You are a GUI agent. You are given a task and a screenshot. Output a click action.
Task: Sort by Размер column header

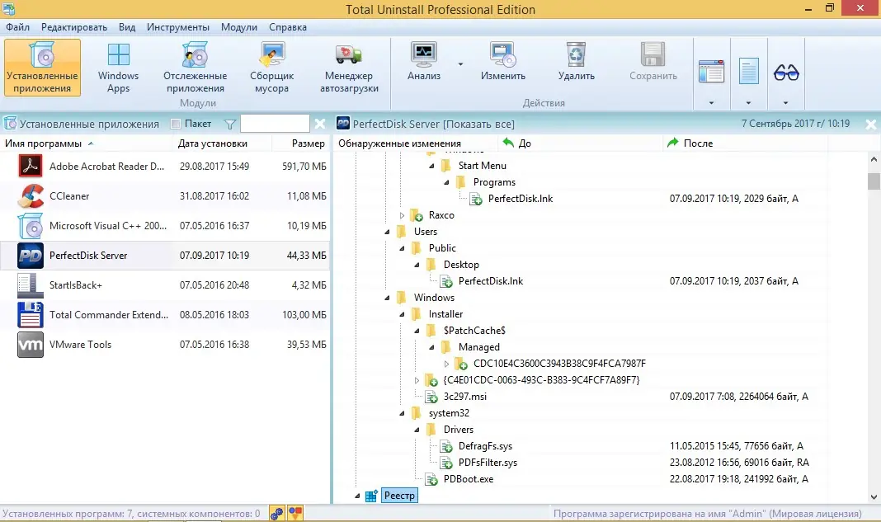301,143
